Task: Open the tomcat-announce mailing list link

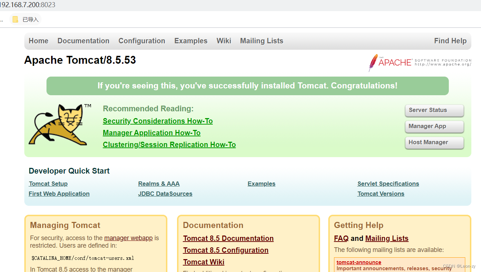Action: tap(359, 262)
